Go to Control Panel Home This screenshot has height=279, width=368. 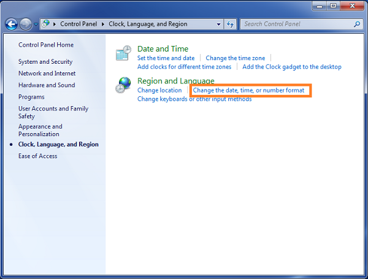click(46, 45)
